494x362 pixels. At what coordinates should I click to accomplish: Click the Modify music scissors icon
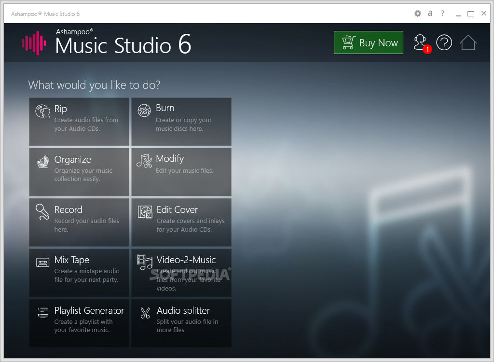(144, 161)
